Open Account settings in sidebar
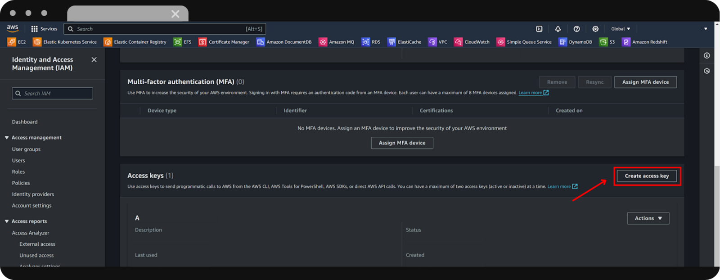 pyautogui.click(x=31, y=206)
